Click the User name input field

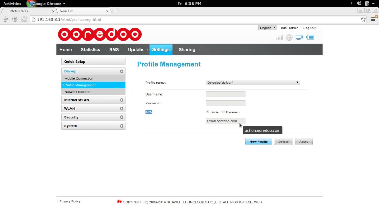click(226, 94)
